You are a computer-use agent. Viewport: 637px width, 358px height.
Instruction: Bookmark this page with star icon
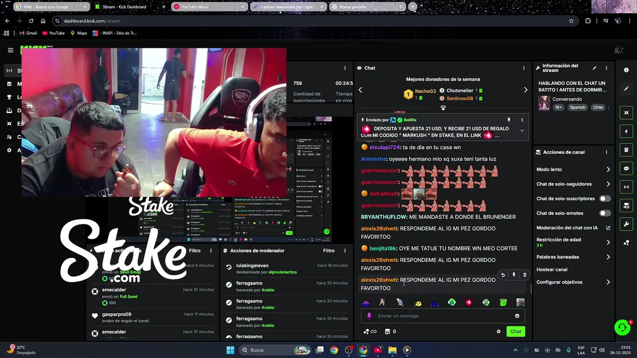point(571,21)
